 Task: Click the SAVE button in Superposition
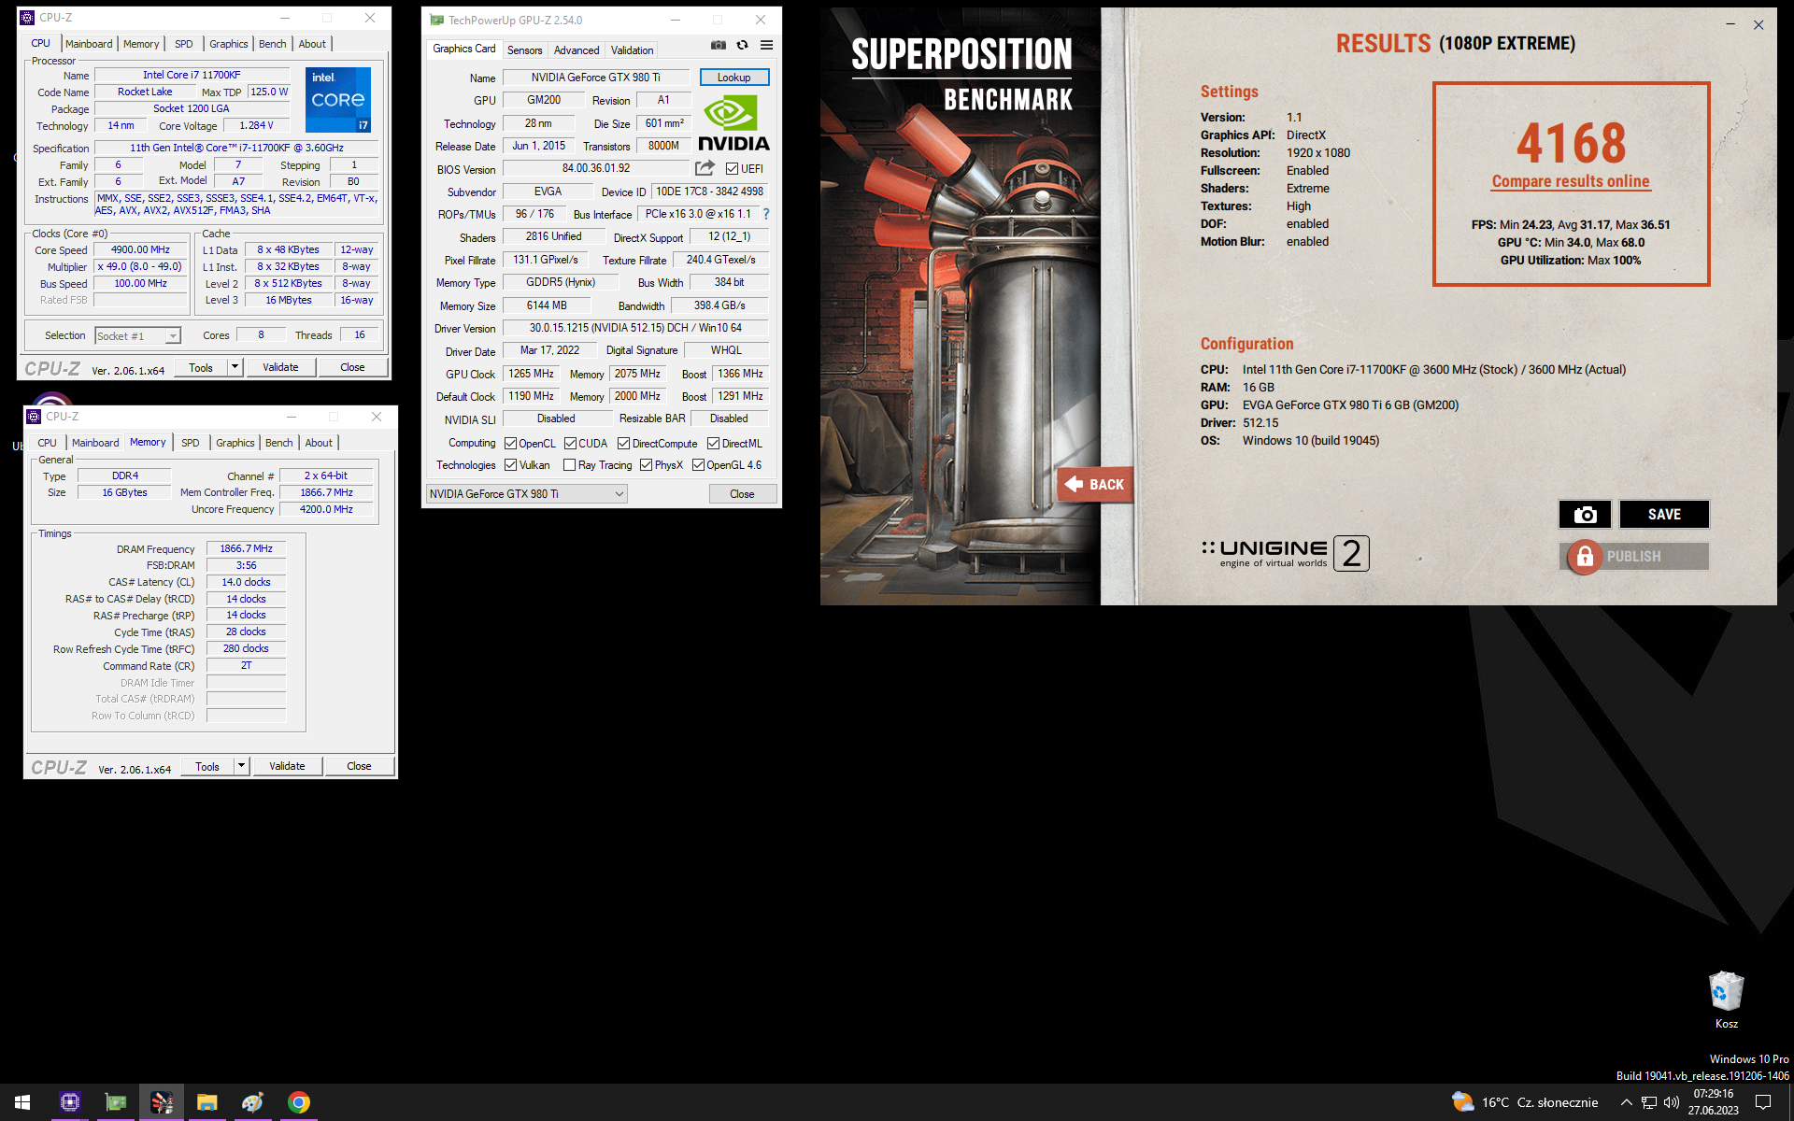[x=1664, y=514]
